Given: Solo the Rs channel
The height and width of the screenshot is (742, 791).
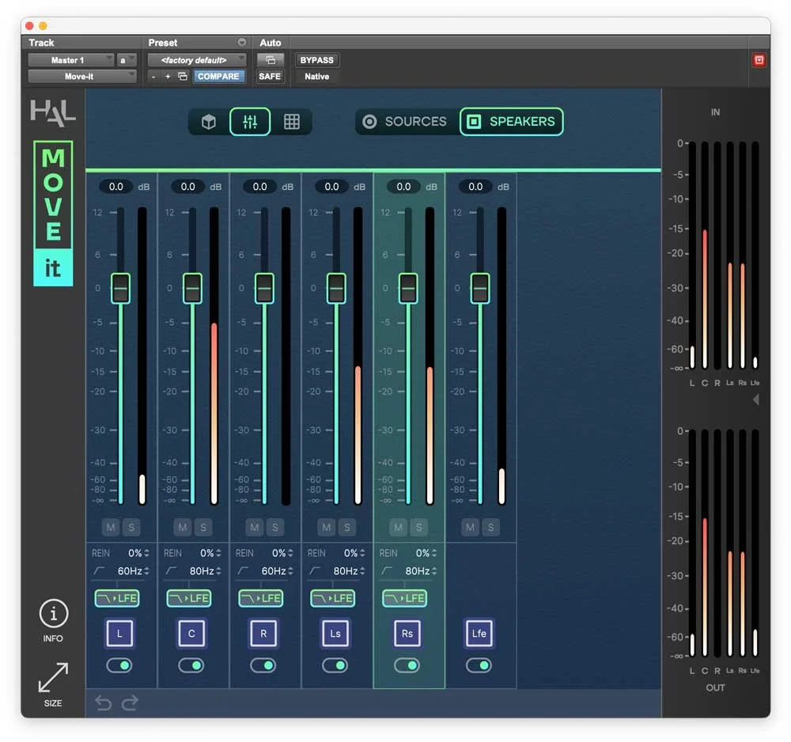Looking at the screenshot, I should pyautogui.click(x=418, y=528).
